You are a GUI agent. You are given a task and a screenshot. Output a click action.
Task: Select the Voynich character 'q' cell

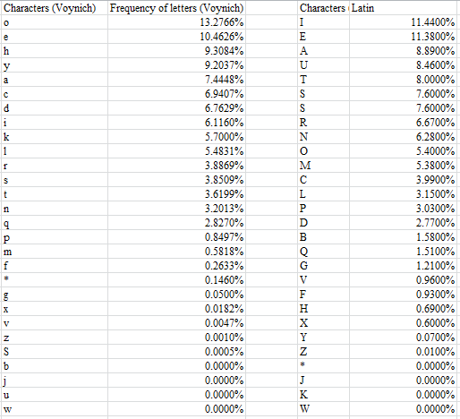pos(55,223)
